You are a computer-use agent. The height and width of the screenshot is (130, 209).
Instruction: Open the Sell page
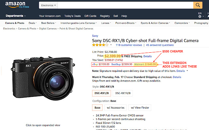tap(115, 16)
